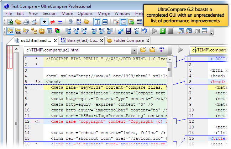Click left pane scrollbar up arrow
This screenshot has height=149, width=231.
(x=170, y=59)
